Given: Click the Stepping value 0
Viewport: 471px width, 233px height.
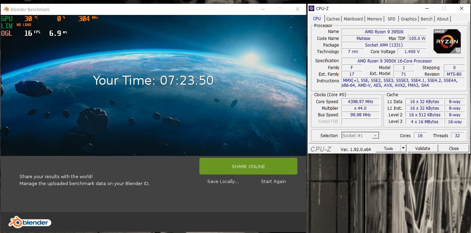Looking at the screenshot, I should click(454, 67).
